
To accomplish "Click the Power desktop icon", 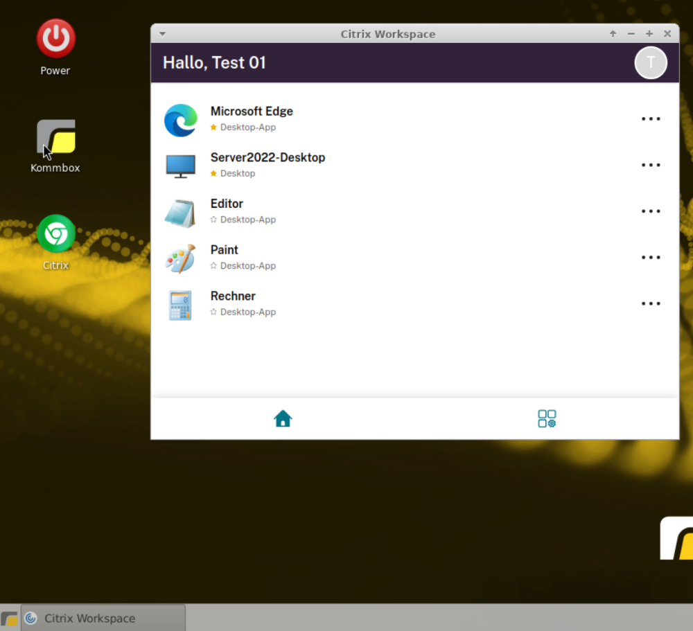I will (x=55, y=39).
